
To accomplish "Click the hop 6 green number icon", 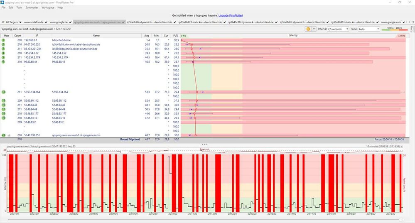I will tap(3, 62).
